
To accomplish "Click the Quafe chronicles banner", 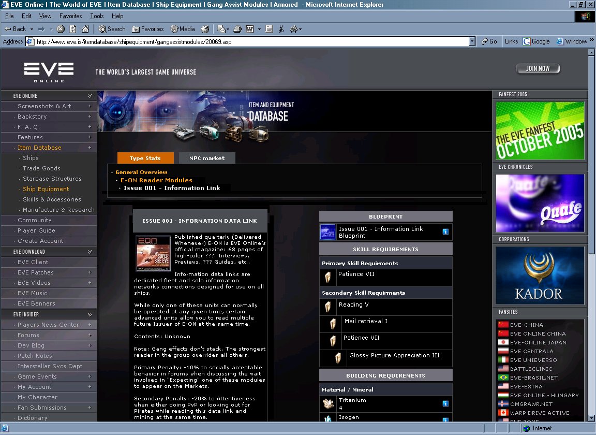I will 540,203.
